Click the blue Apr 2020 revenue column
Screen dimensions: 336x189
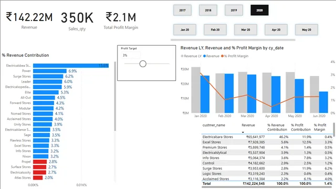click(276, 94)
